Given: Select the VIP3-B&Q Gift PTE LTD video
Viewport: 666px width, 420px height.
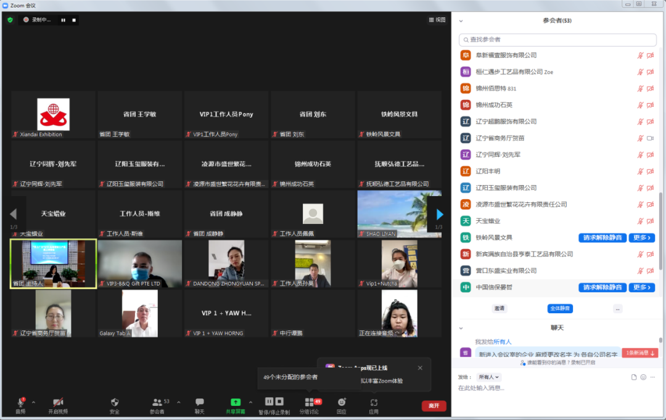Looking at the screenshot, I should (x=140, y=264).
